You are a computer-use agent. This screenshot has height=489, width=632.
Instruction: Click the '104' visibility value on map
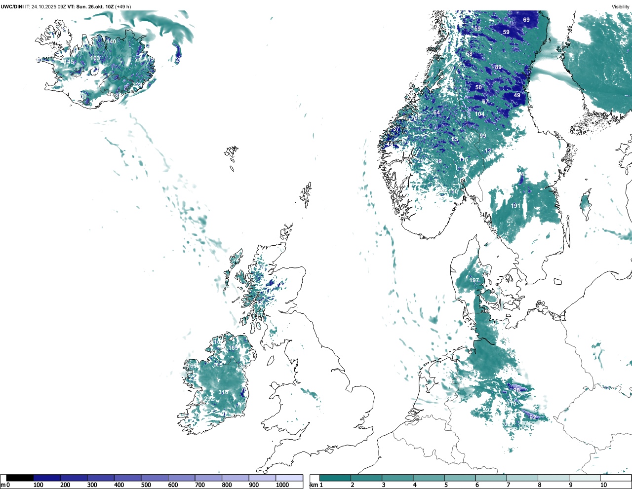[x=479, y=114]
